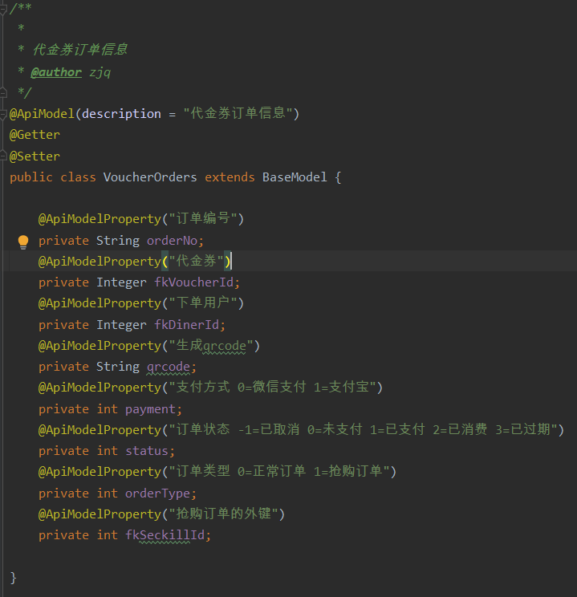Viewport: 577px width, 597px height.
Task: Click the BaseModel superclass reference
Action: pyautogui.click(x=295, y=177)
